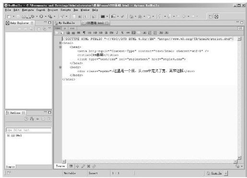Screen dimensions: 247x178
Task: Close the CSS html editor tab
Action: (x=107, y=23)
